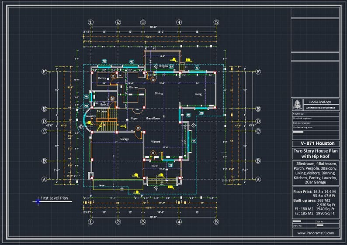
Task: Open the www.Panorama99.com link
Action: 316,233
